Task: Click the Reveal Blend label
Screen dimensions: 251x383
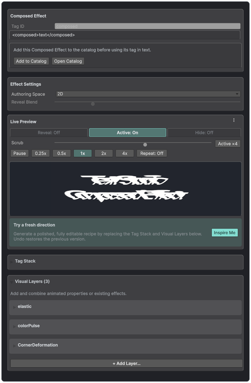Action: (x=24, y=102)
